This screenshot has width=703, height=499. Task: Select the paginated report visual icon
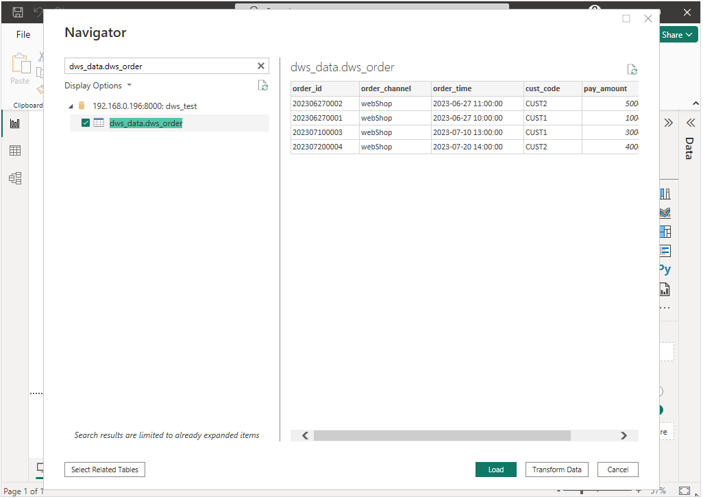pyautogui.click(x=665, y=290)
